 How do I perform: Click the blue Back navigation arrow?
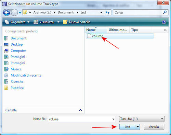[6, 12]
